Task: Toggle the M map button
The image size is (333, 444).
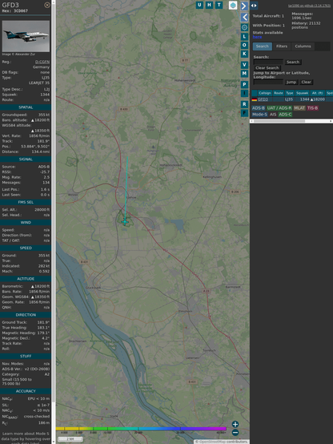Action: pyautogui.click(x=244, y=74)
